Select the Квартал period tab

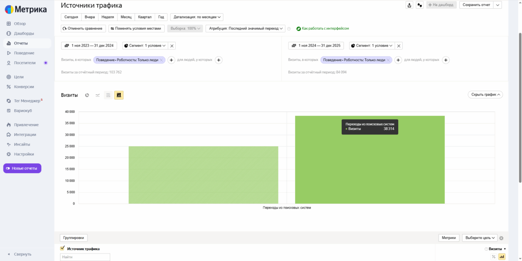tap(145, 17)
